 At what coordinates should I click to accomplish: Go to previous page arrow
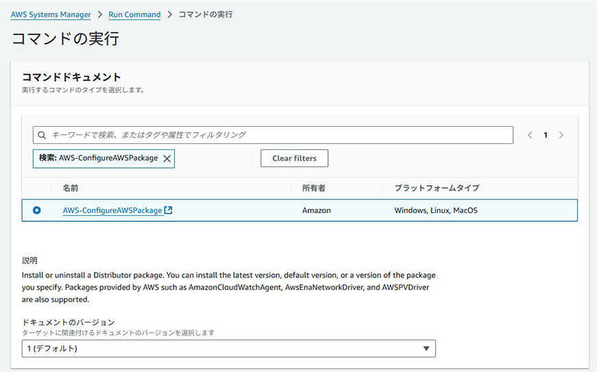point(530,135)
